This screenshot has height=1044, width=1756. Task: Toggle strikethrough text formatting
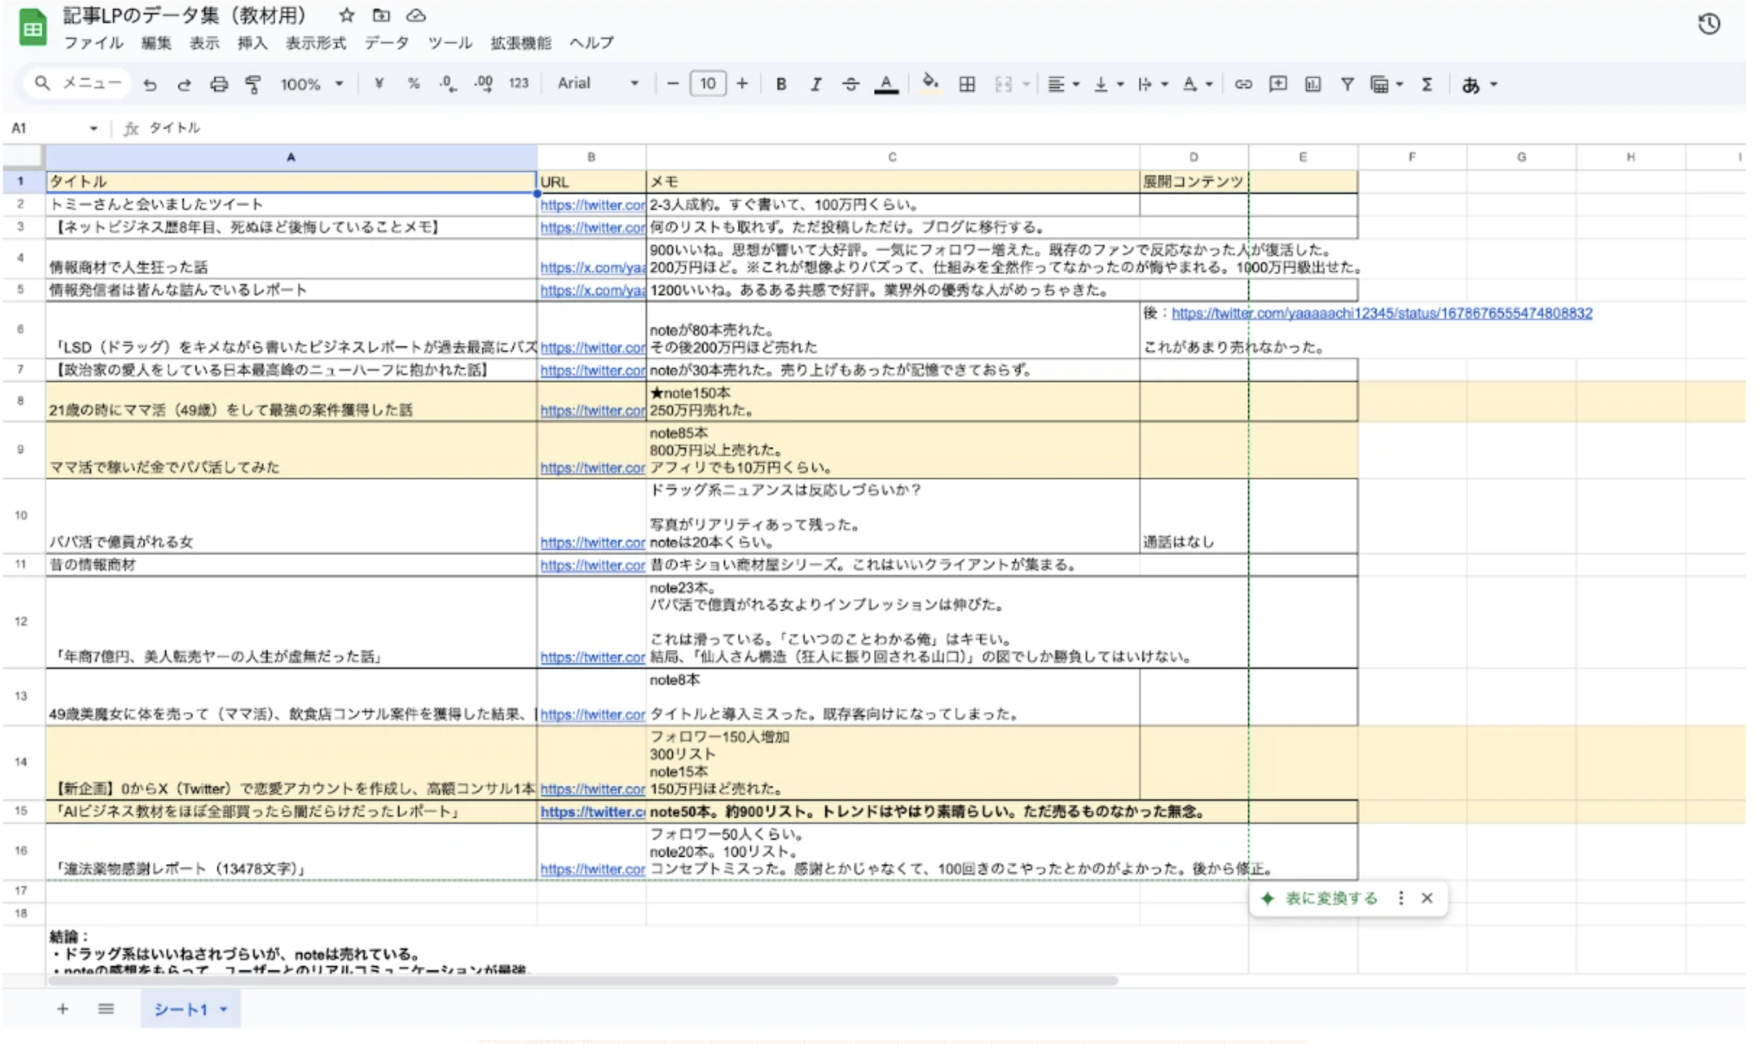coord(850,85)
